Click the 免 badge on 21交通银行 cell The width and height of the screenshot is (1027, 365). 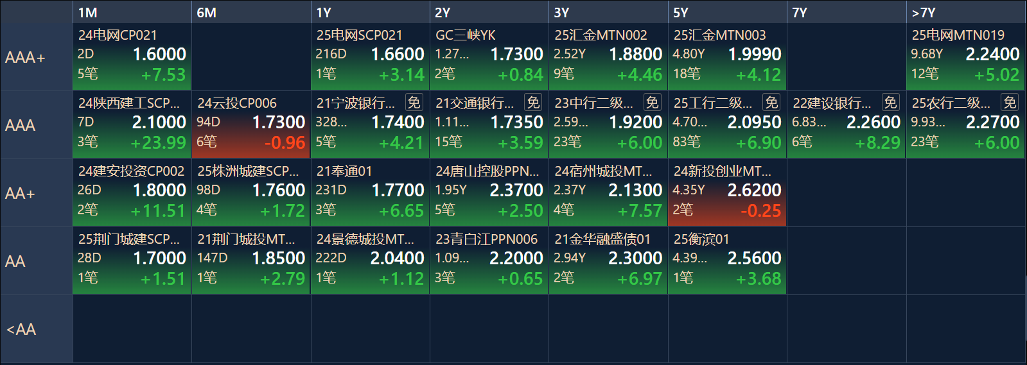[x=533, y=103]
